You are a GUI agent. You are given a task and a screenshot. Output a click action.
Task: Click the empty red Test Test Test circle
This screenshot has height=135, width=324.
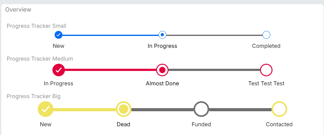[x=266, y=70]
